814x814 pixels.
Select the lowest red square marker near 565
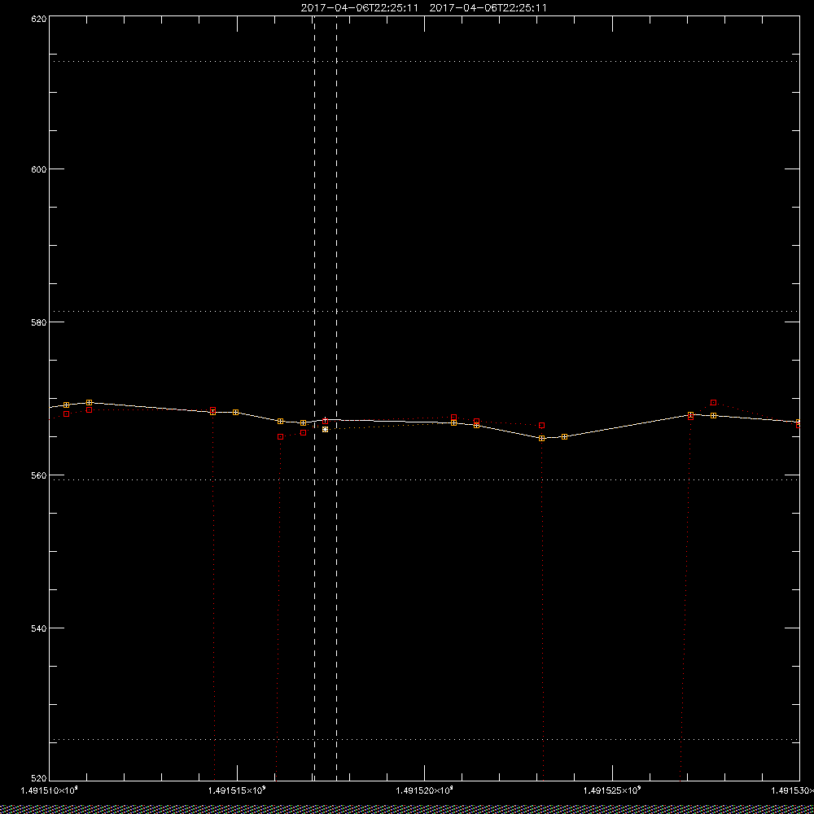coord(280,436)
